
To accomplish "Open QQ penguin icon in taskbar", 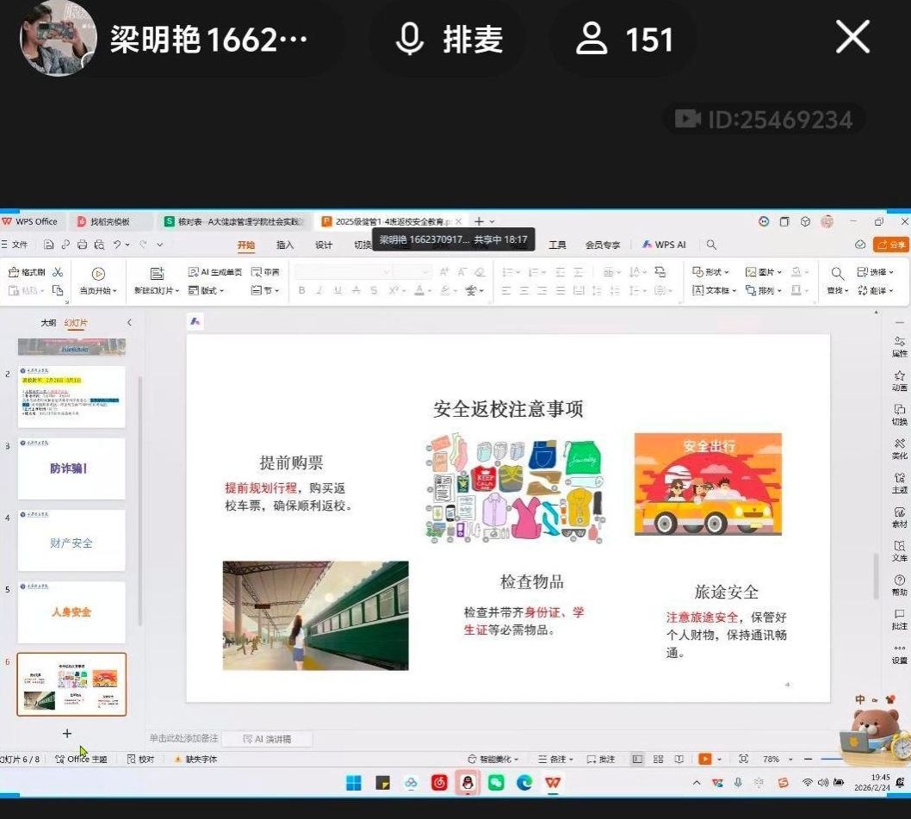I will (x=468, y=783).
